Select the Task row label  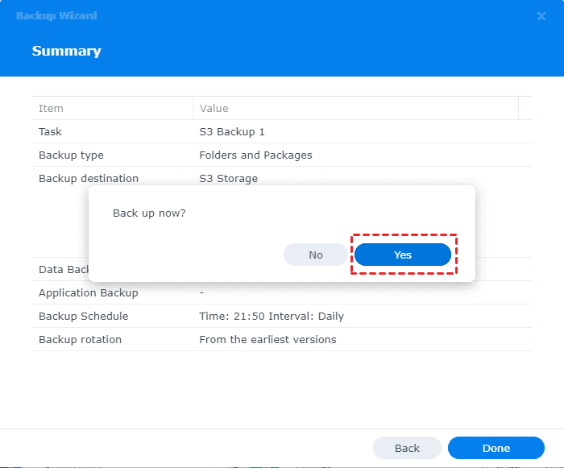tap(50, 131)
